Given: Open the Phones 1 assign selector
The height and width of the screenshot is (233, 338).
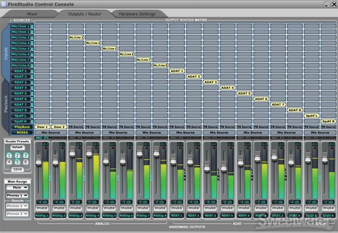Looking at the screenshot, I should point(17,195).
